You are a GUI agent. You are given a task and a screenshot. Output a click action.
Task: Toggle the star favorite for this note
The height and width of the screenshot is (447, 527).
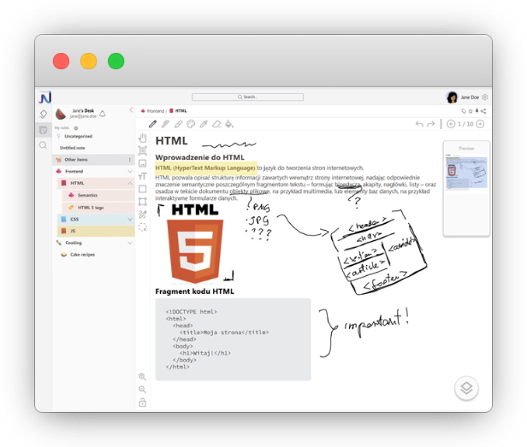[x=471, y=111]
